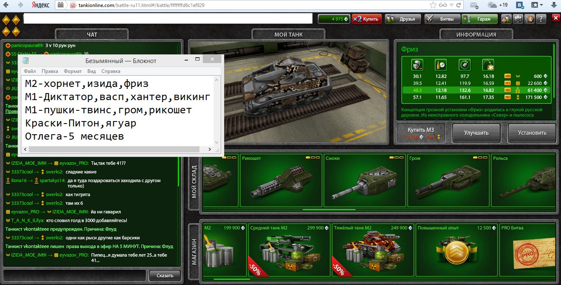
Task: Select the M3 modification row badge
Action: click(x=507, y=97)
